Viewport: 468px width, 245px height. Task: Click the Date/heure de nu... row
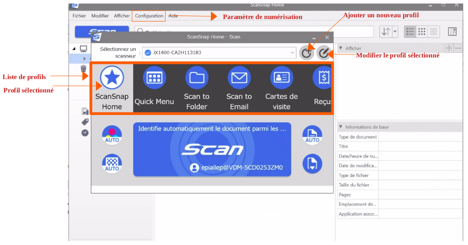(x=400, y=156)
